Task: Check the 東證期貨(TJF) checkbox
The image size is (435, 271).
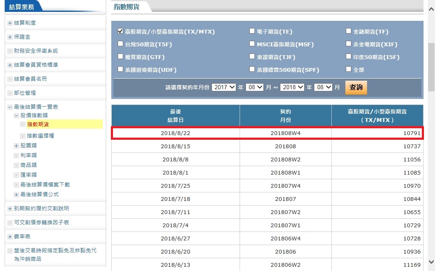Action: pos(252,56)
